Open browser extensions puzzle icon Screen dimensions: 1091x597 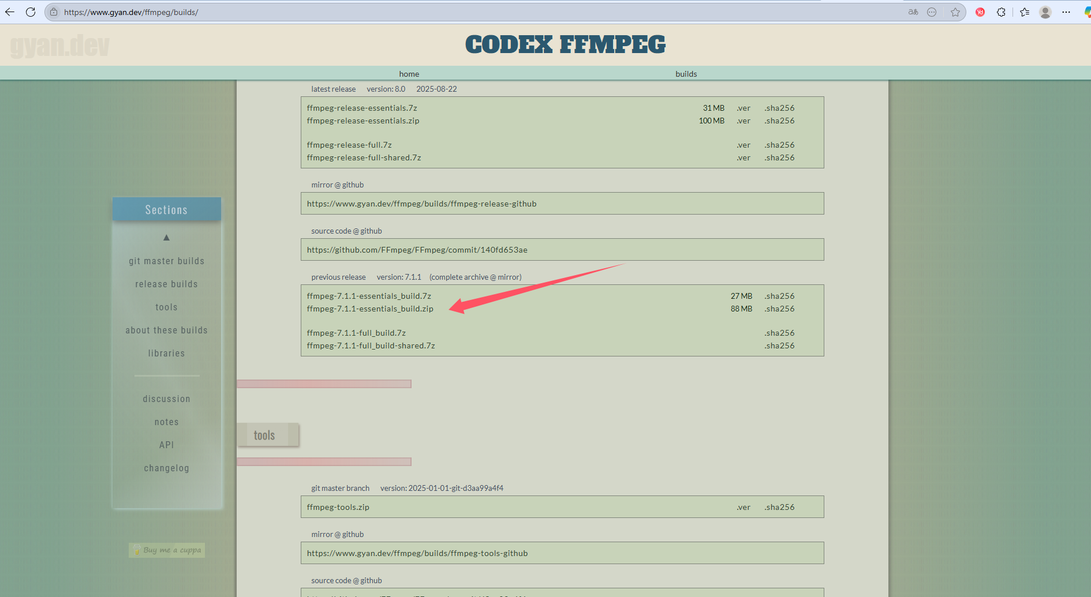(x=1001, y=12)
